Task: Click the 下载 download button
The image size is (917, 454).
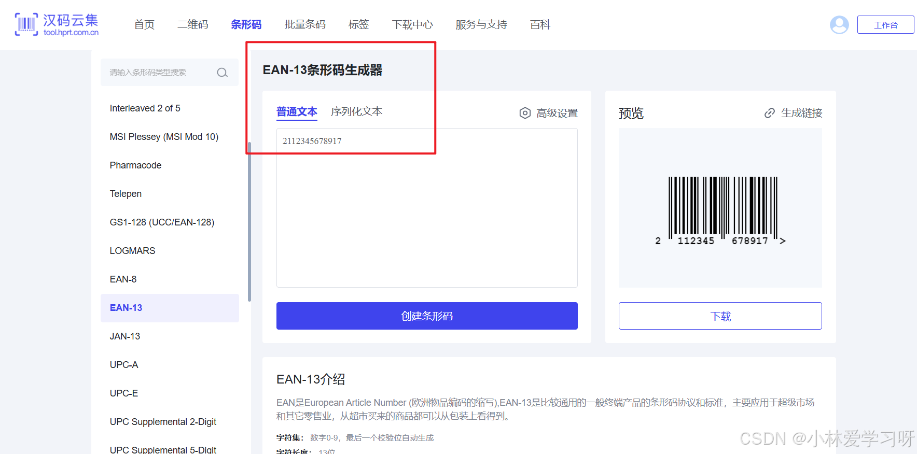Action: [720, 316]
